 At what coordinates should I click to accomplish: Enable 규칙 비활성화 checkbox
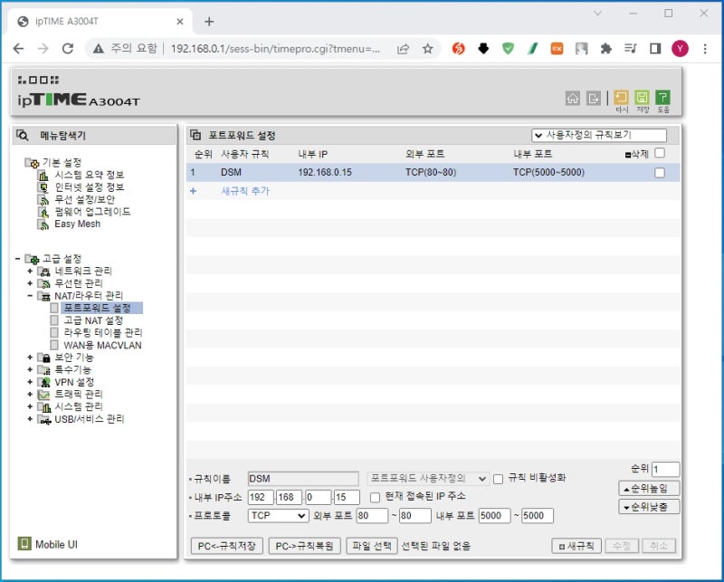coord(498,479)
